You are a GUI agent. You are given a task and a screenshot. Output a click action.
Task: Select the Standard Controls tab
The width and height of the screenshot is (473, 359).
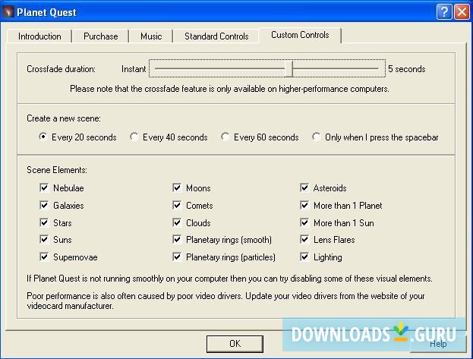[x=216, y=36]
